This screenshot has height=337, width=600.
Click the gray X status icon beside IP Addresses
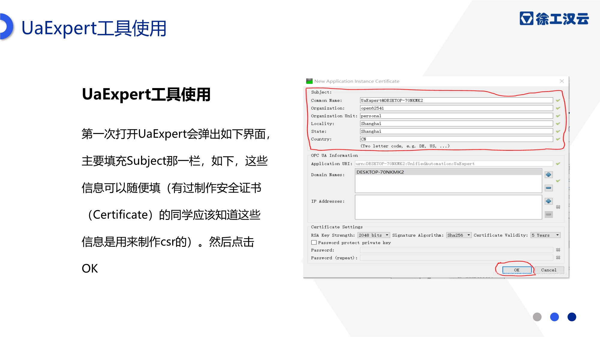[x=558, y=207]
